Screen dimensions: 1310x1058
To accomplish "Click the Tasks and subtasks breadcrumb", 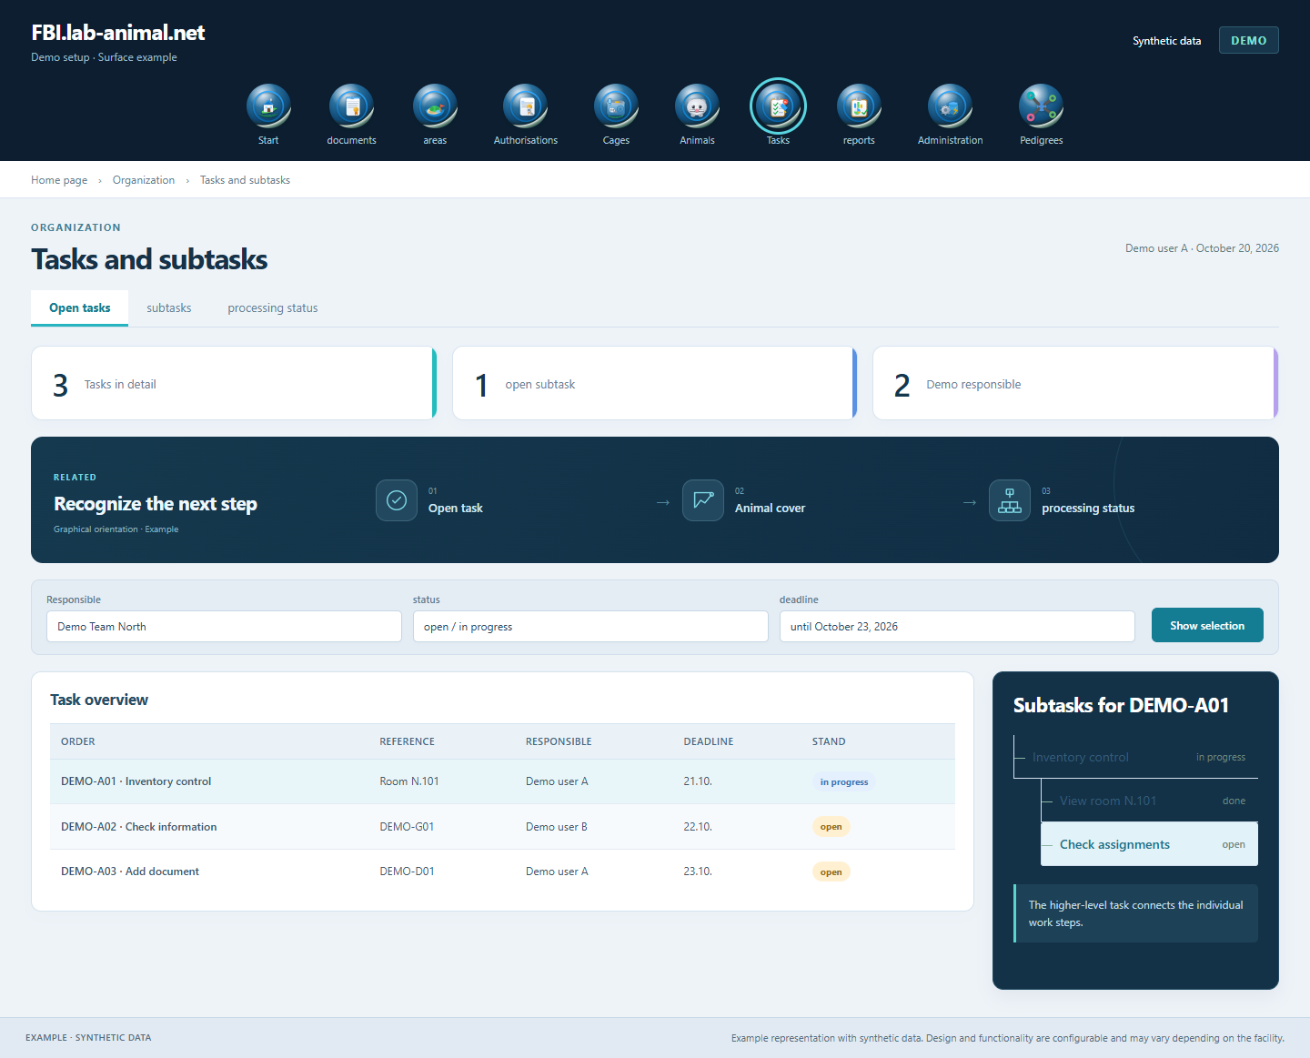I will pos(245,180).
